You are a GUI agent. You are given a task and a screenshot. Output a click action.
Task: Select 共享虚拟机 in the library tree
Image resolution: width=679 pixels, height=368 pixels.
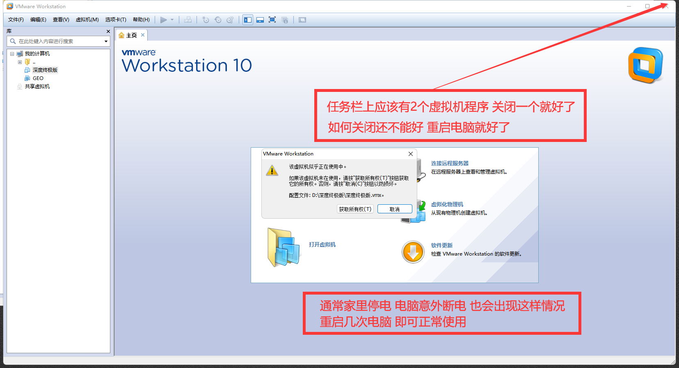37,87
